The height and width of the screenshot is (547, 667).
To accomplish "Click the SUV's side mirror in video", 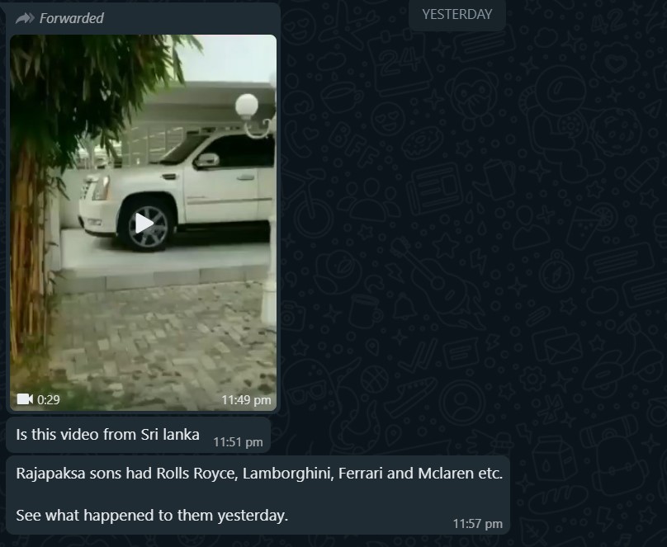I will coord(206,160).
